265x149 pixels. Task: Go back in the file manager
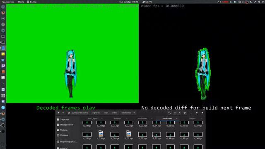click(58, 113)
